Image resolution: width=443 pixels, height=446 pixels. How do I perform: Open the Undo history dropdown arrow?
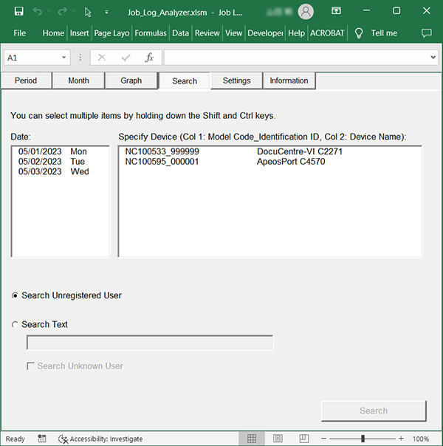click(x=49, y=11)
